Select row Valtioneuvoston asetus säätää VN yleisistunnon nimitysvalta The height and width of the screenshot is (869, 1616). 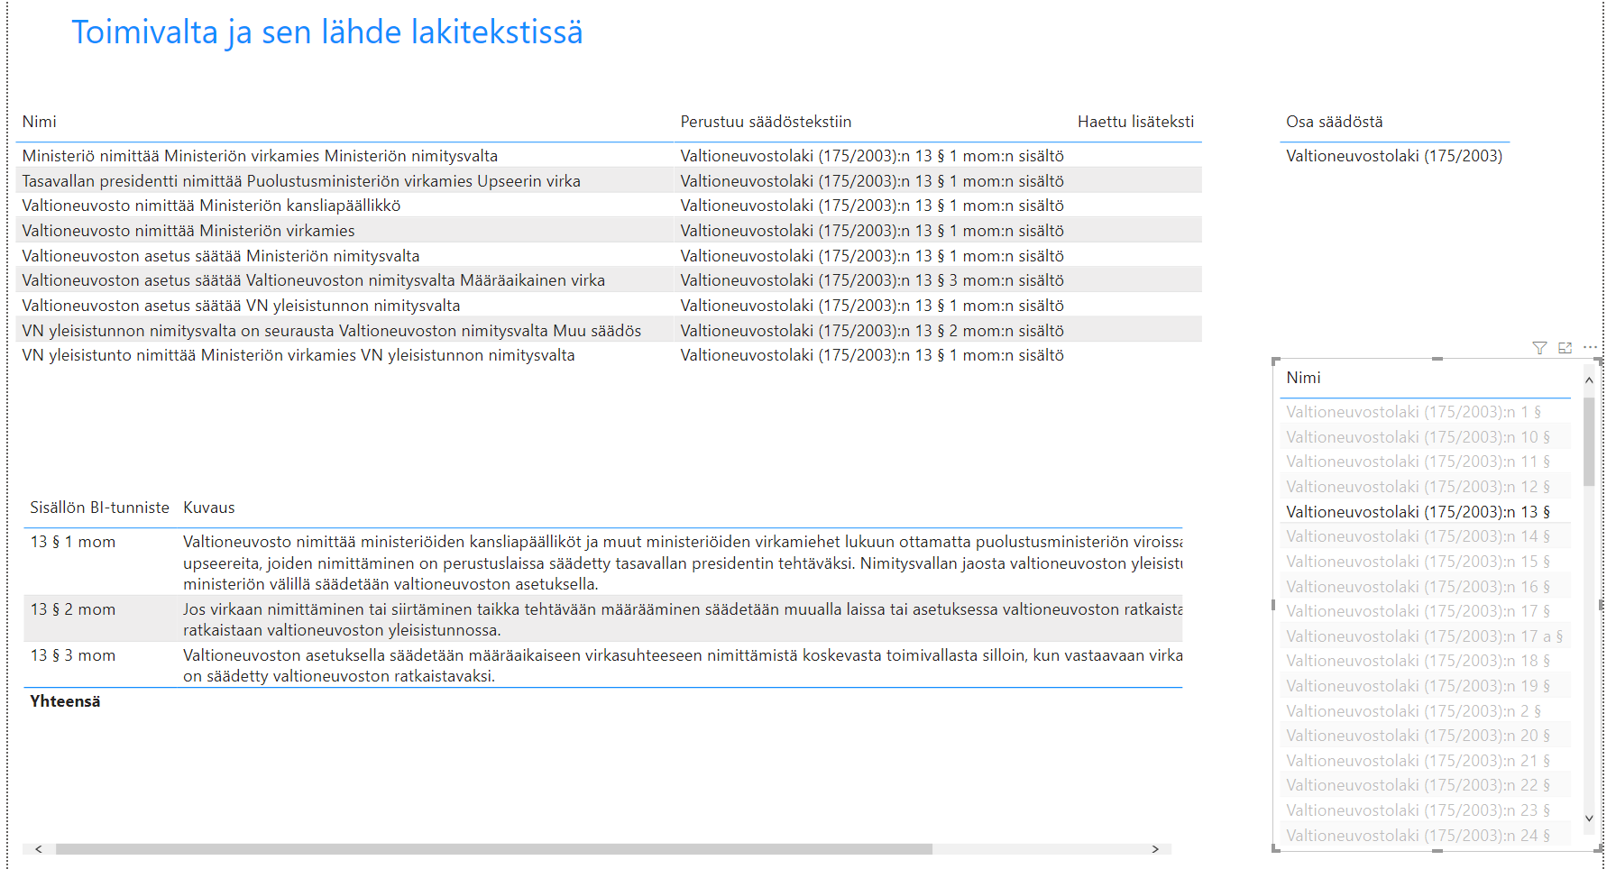pos(609,306)
